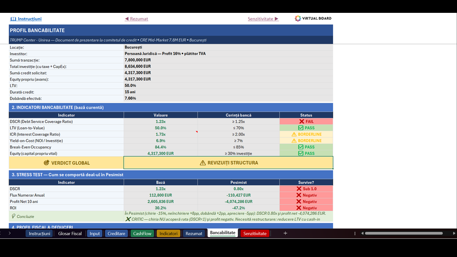Go to previous sheet via Rezumat link

[136, 19]
